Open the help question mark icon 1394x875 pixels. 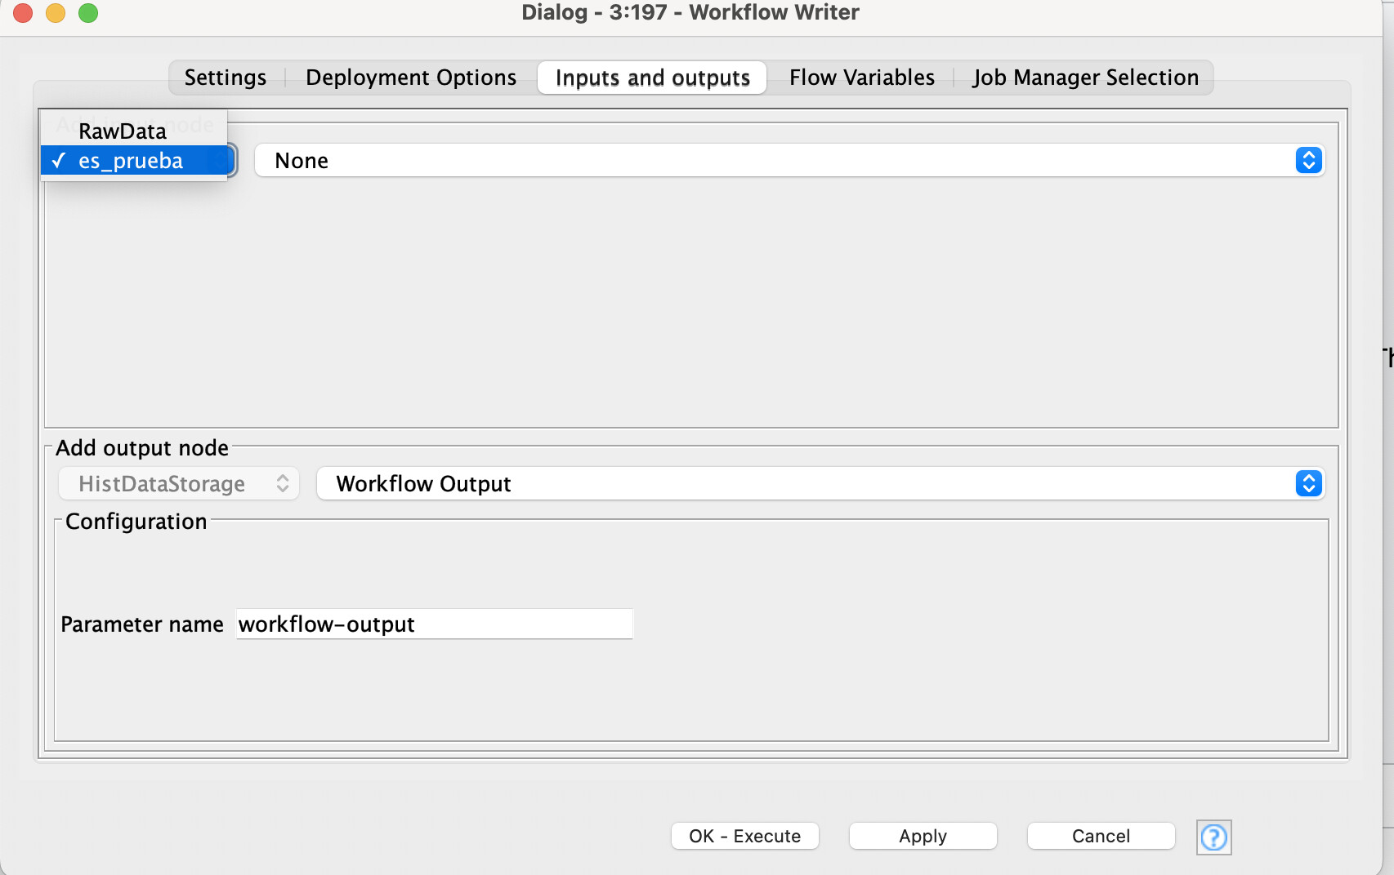pos(1213,837)
